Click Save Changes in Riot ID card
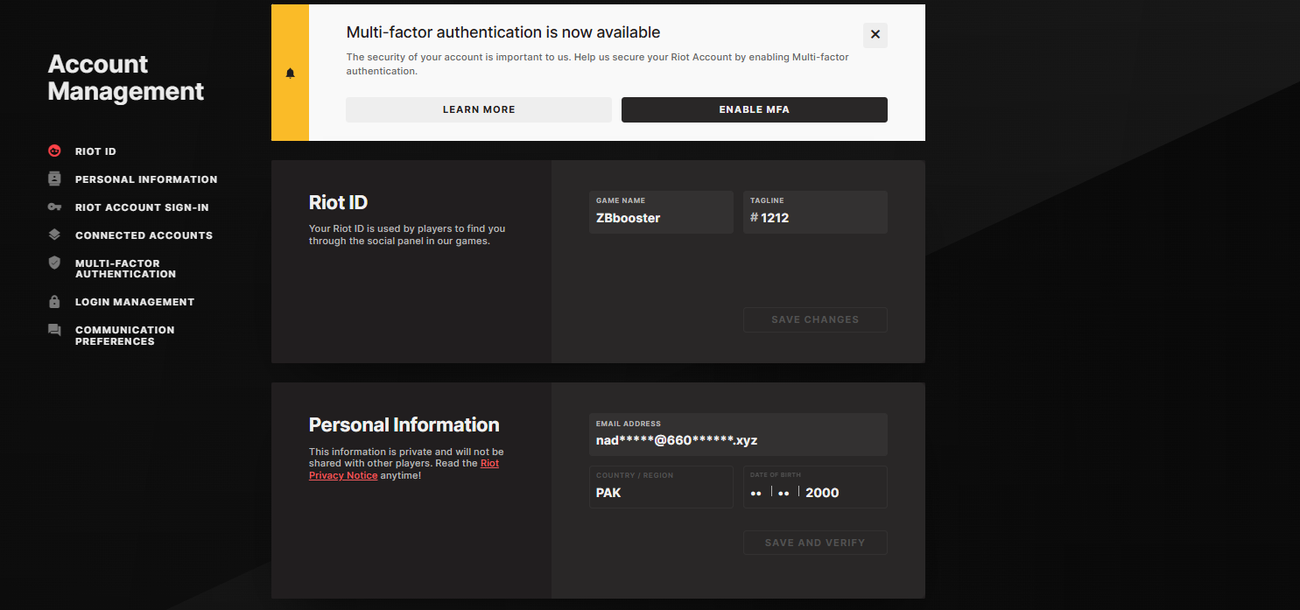This screenshot has width=1300, height=610. point(815,319)
